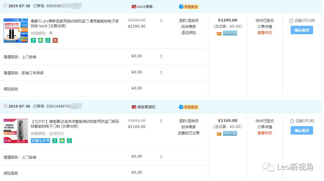324x181 pixels.
Task: Open 和我联系 chat for 德施曼 shop
Action: (x=189, y=107)
